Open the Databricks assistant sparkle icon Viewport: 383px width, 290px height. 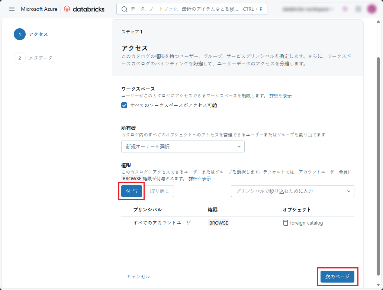[345, 9]
